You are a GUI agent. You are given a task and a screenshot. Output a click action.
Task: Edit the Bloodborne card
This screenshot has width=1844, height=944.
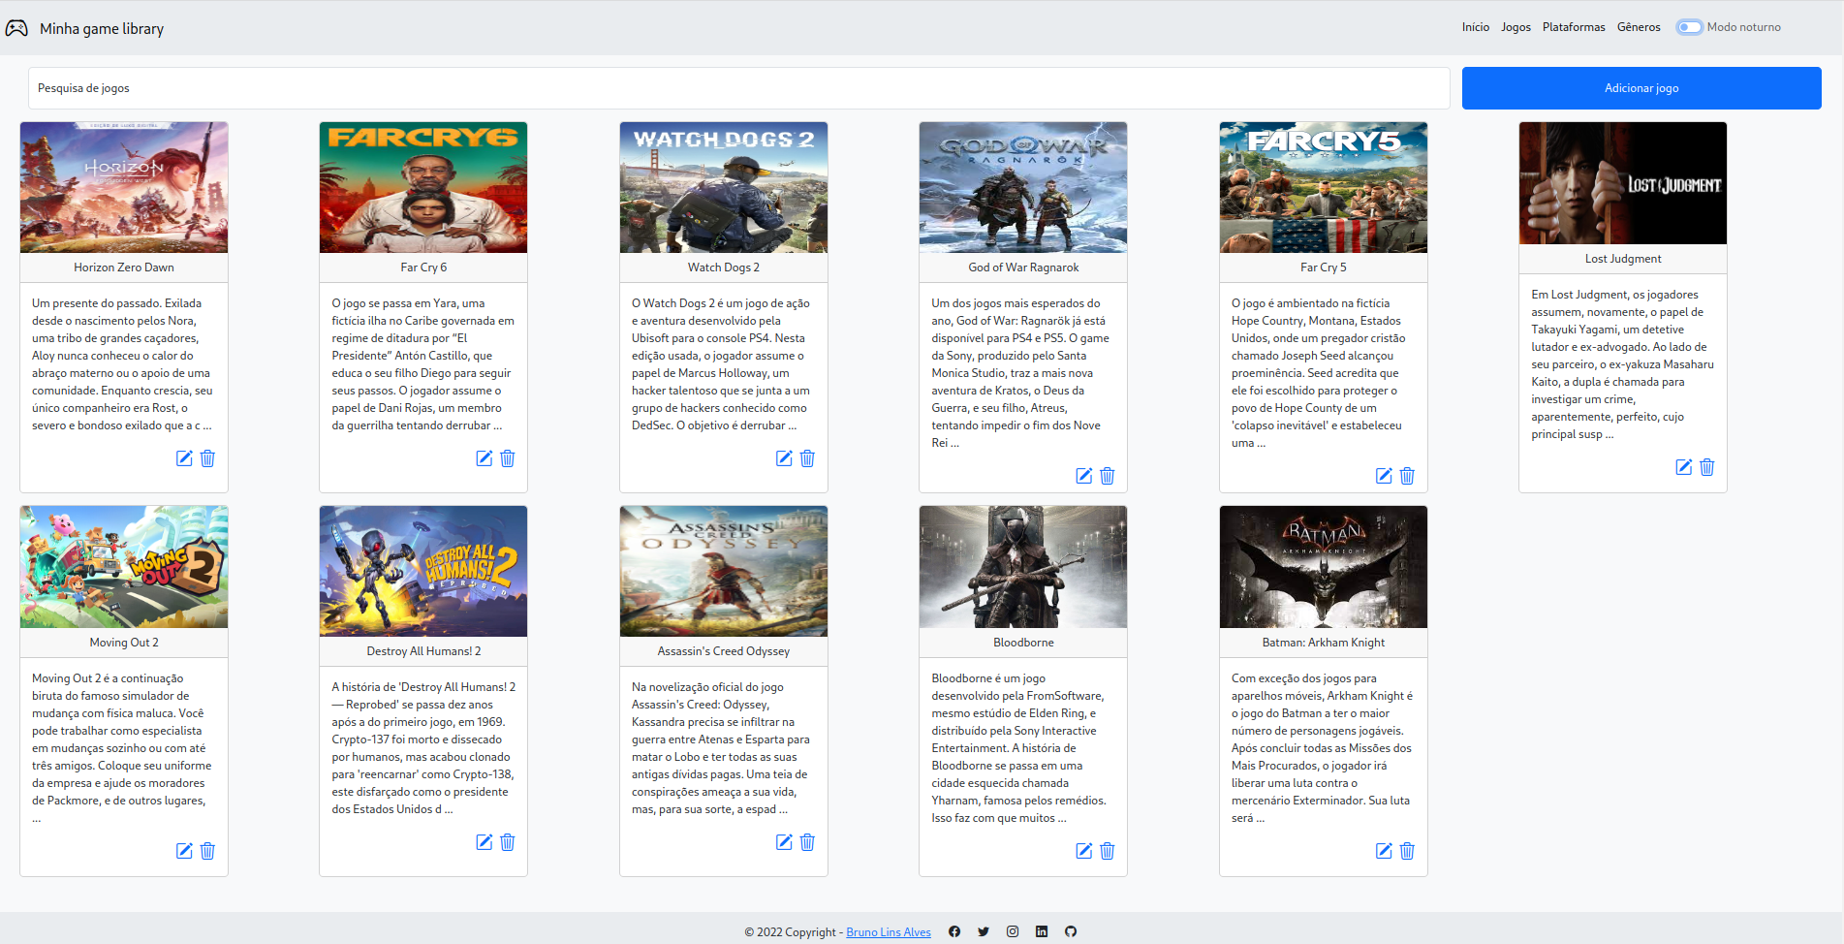[1084, 851]
